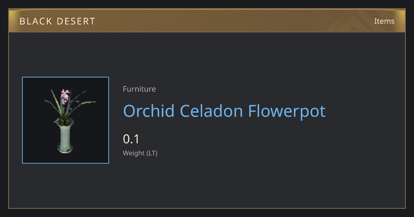Click the Weight (LT) label
The image size is (414, 217).
[x=140, y=153]
